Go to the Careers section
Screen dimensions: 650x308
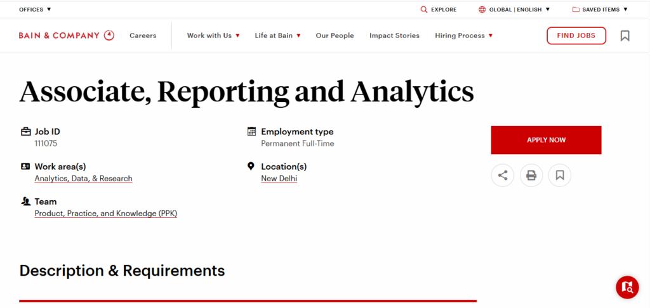click(143, 35)
